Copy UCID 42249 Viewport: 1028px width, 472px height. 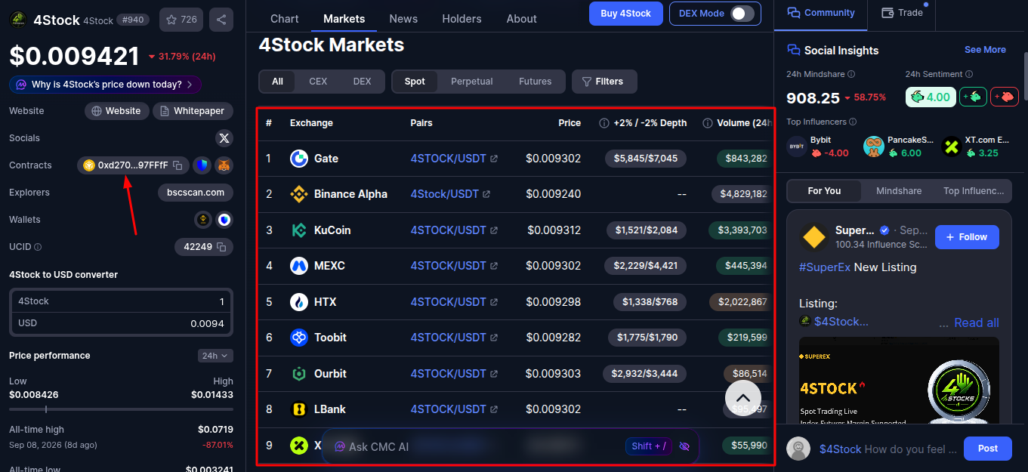coord(221,247)
